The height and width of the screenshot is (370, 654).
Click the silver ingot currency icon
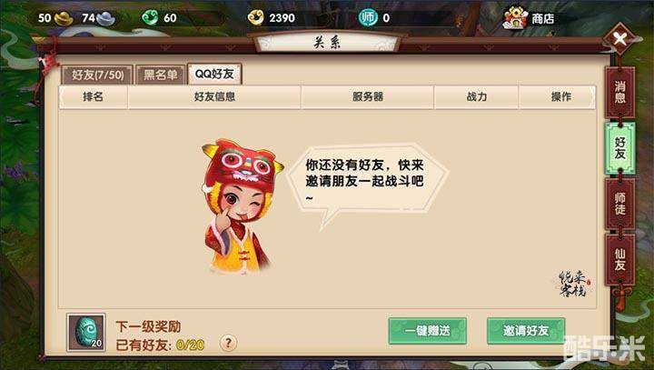(105, 18)
